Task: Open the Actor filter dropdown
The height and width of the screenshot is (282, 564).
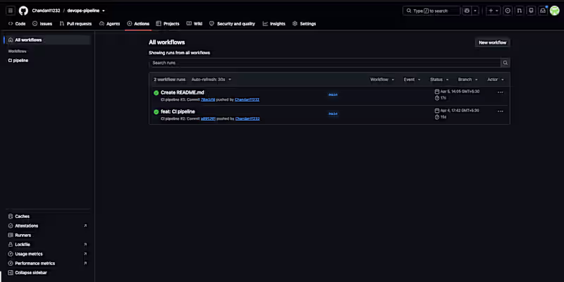Action: coord(496,80)
